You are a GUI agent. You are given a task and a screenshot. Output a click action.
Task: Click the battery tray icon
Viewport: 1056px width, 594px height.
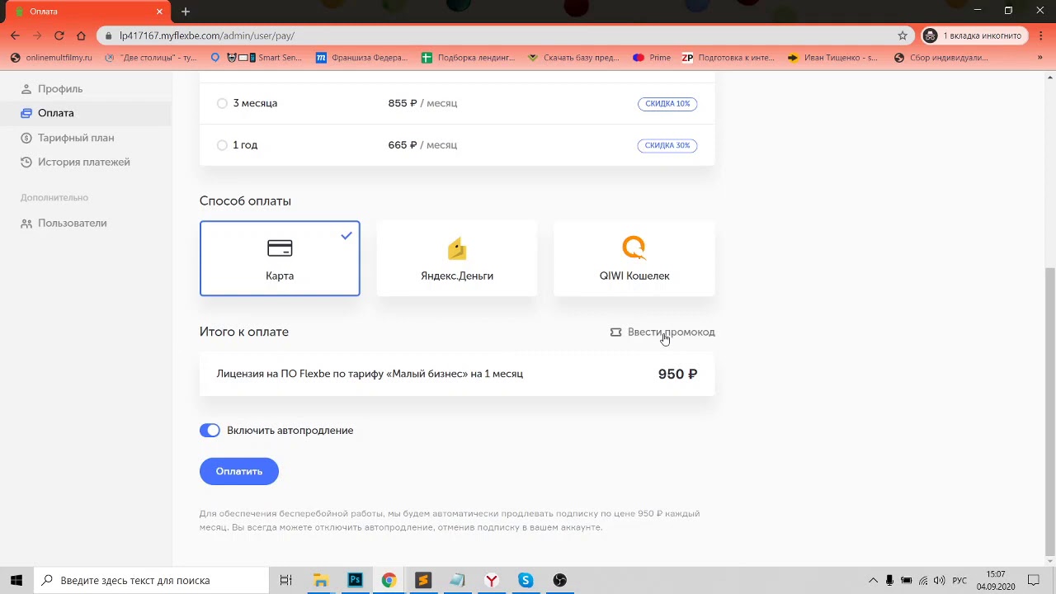click(x=906, y=580)
